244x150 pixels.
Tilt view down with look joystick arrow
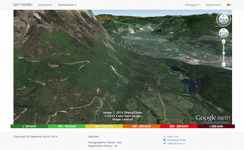pos(224,22)
